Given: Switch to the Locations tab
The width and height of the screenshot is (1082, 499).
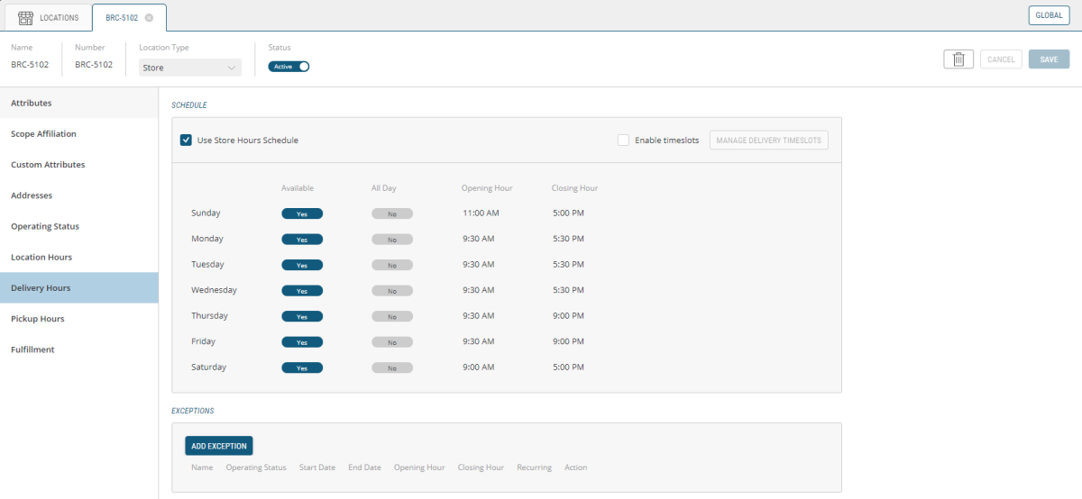Looking at the screenshot, I should click(49, 17).
